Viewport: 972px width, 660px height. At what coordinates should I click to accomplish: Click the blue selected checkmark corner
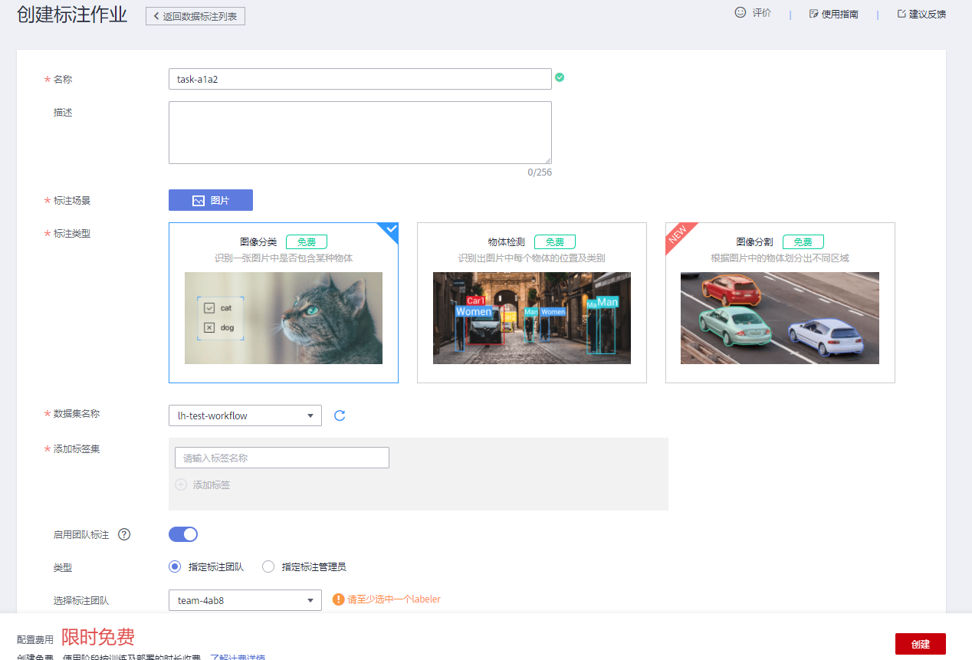(391, 229)
